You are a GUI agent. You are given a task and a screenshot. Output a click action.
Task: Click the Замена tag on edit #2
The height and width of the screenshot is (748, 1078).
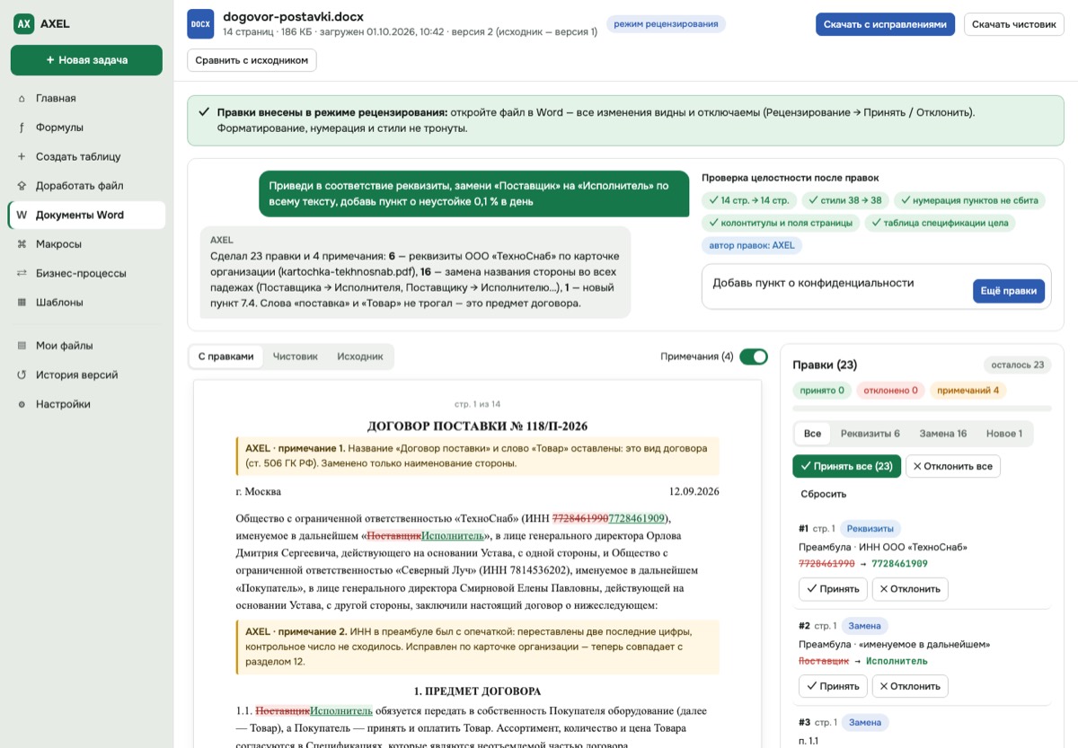865,626
